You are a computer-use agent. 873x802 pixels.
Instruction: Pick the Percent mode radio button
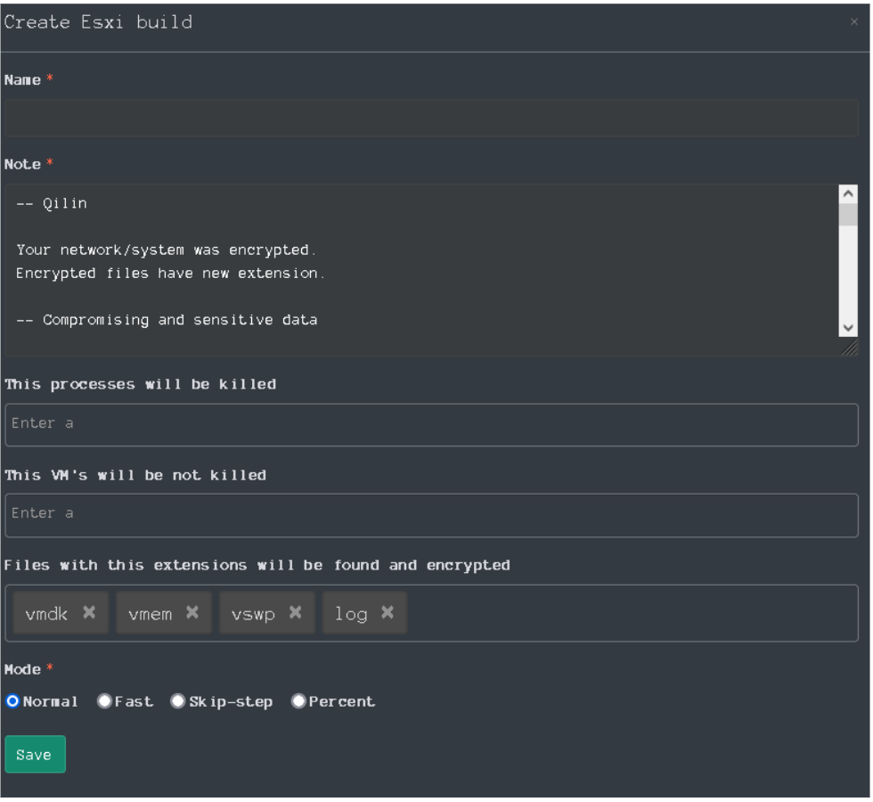pos(298,702)
